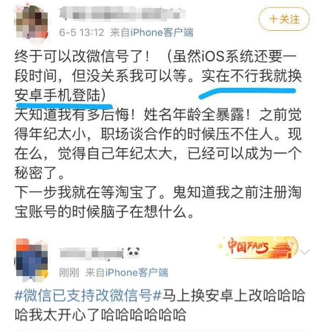The width and height of the screenshot is (330, 331).
Task: Click the 6-5 13:12 post timestamp
Action: click(x=82, y=32)
